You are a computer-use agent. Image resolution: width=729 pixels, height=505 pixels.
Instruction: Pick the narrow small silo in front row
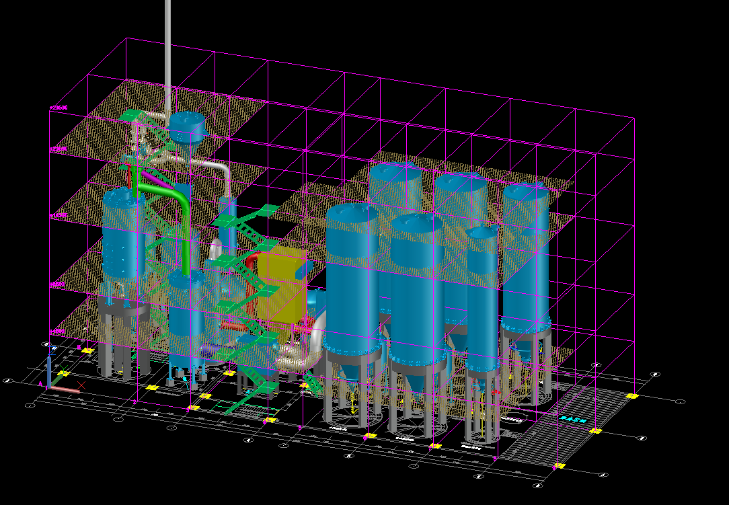coord(482,296)
